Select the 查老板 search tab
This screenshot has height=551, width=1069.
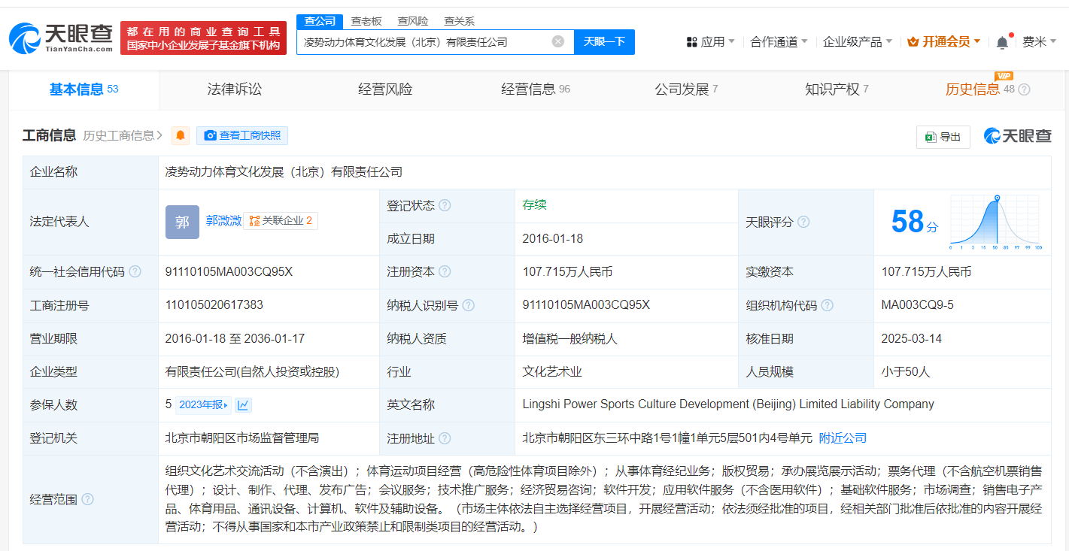click(x=366, y=21)
